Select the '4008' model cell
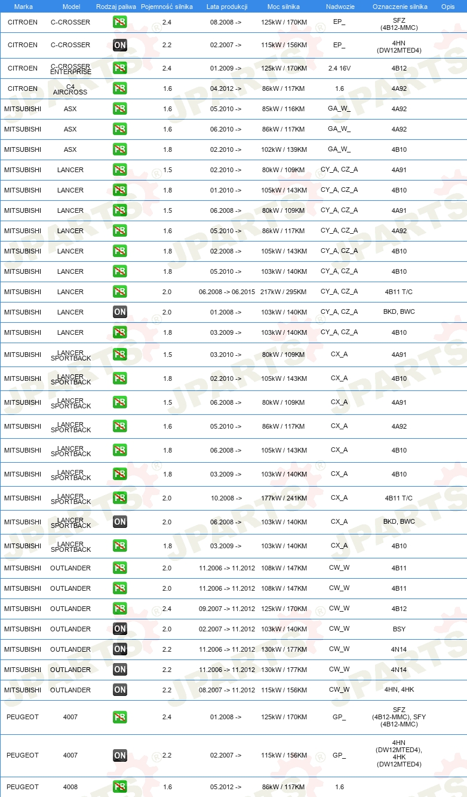 coord(70,787)
